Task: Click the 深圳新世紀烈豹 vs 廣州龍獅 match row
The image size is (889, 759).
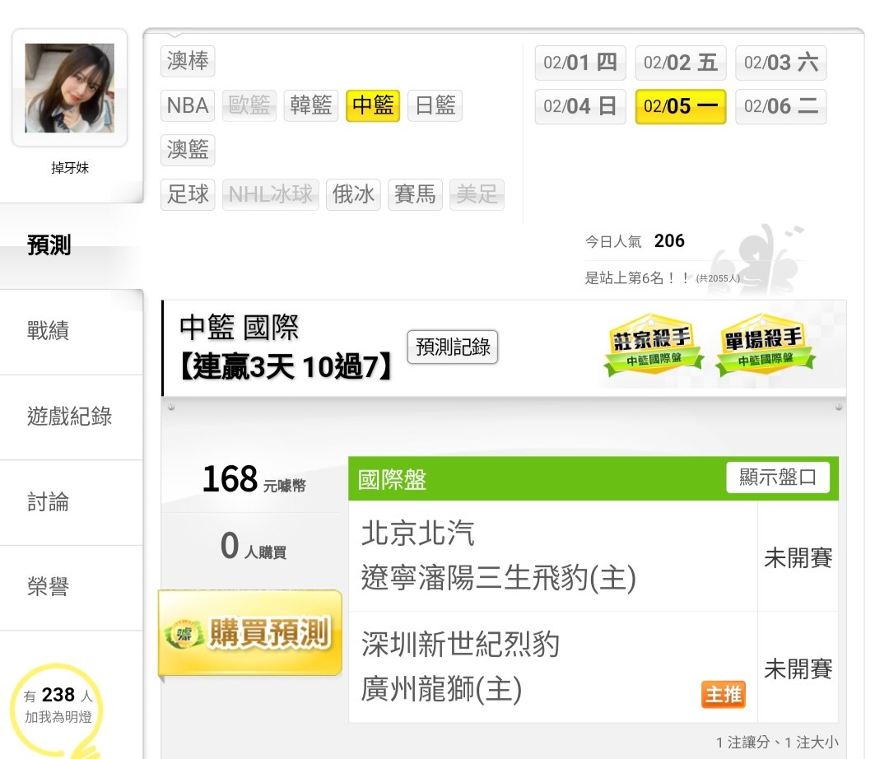Action: pyautogui.click(x=593, y=667)
